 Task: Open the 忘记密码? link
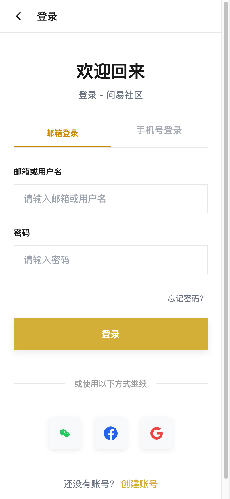186,298
